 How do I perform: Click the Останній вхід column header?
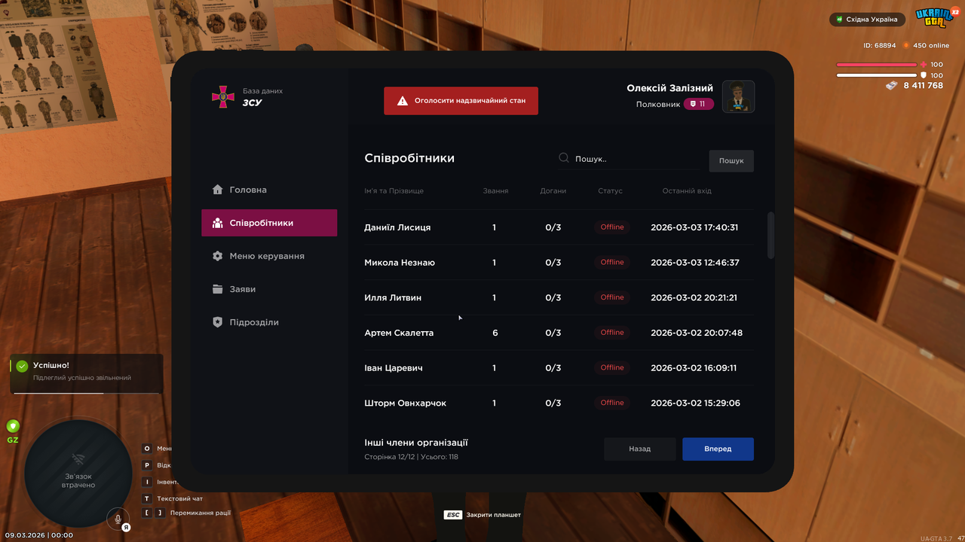687,191
